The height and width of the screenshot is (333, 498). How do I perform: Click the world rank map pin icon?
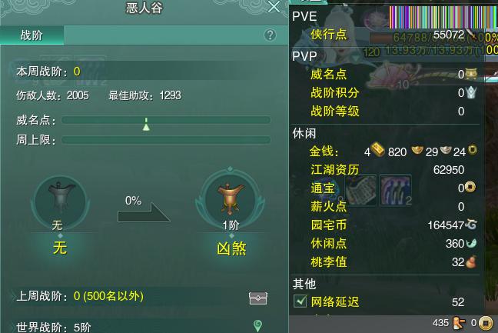257,326
